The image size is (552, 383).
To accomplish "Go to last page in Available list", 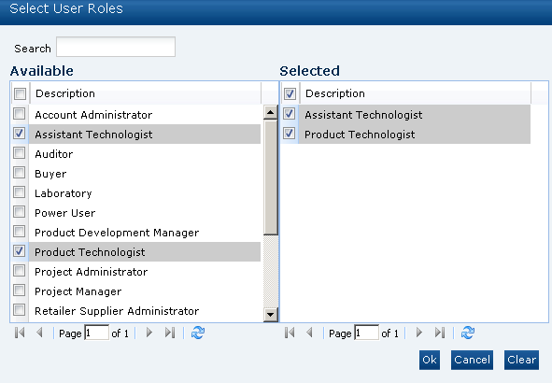I will coord(170,333).
